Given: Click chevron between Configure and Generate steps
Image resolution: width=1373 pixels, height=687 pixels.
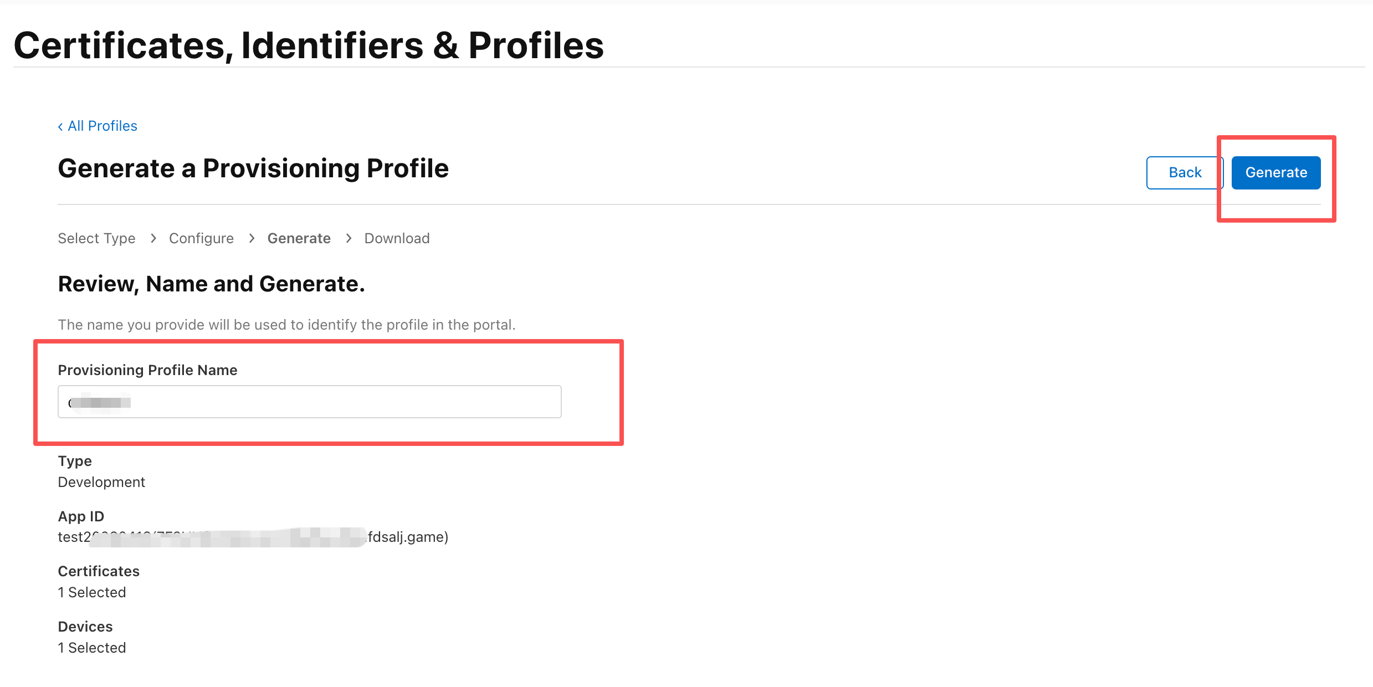Looking at the screenshot, I should [x=252, y=238].
